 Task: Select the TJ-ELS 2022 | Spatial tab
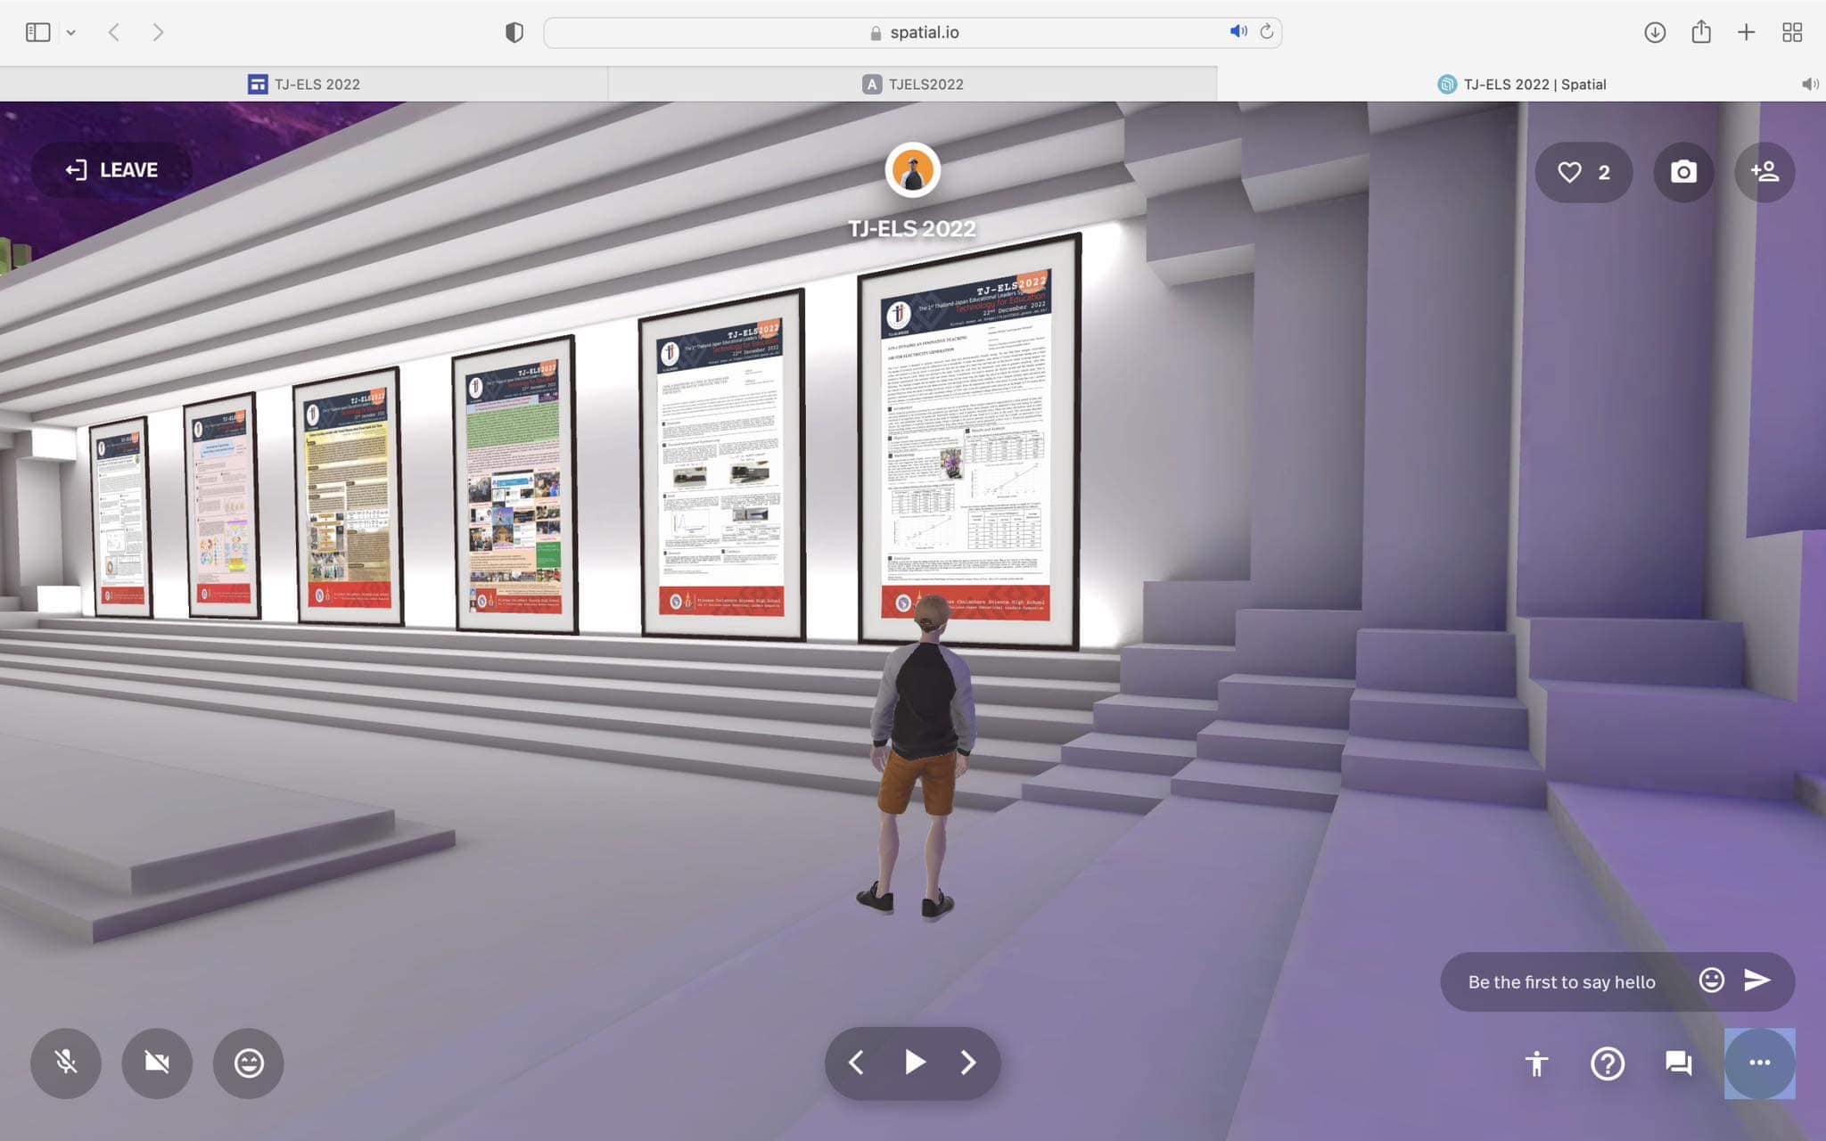(x=1521, y=84)
